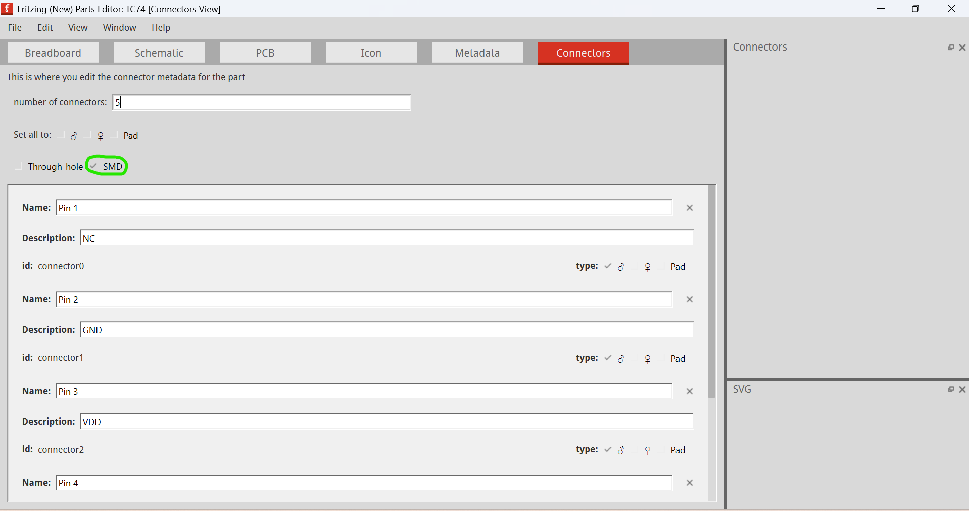Viewport: 969px width, 511px height.
Task: Switch to the Icon view tab
Action: point(371,53)
